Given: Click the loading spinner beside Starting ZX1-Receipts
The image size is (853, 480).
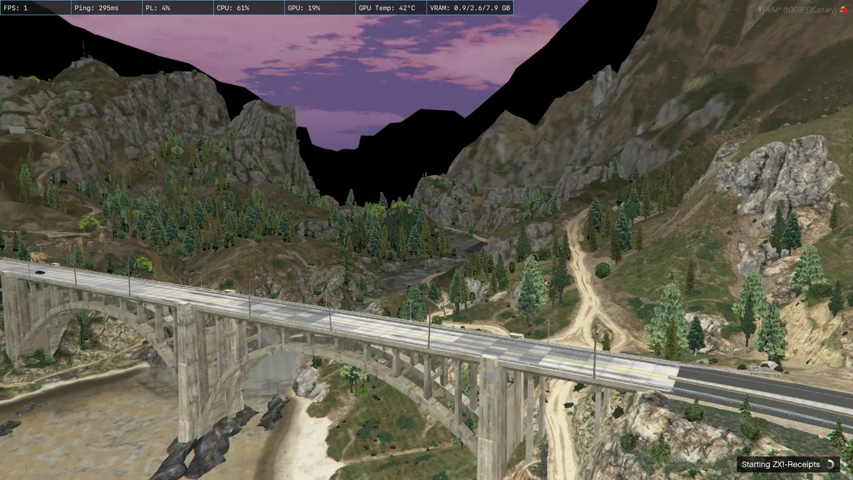Looking at the screenshot, I should 830,464.
